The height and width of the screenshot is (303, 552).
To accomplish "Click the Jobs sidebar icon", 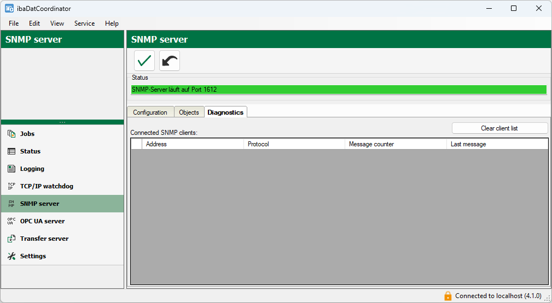I will pyautogui.click(x=11, y=134).
